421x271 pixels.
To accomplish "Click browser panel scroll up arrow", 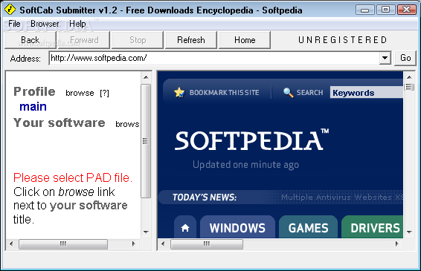I will tap(409, 77).
